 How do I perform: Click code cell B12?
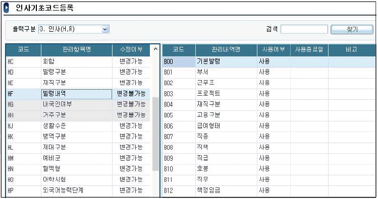(179, 190)
